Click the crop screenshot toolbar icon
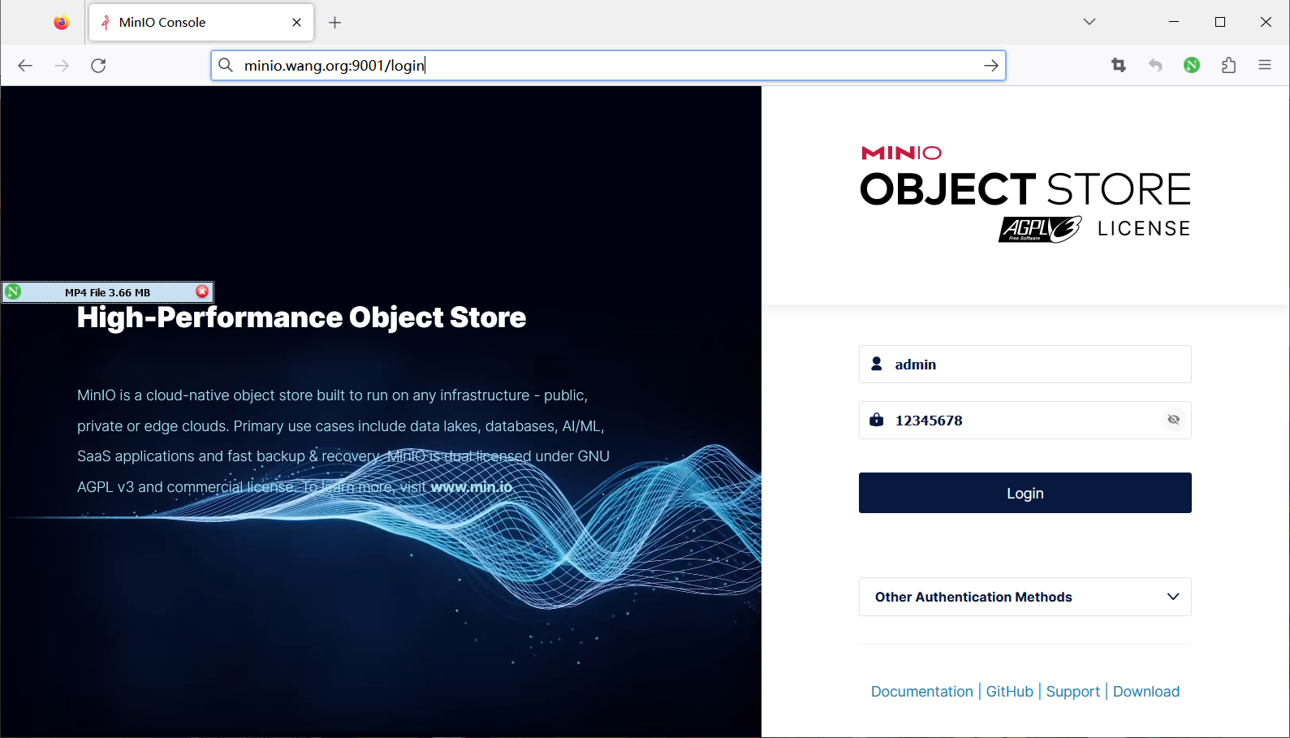The image size is (1290, 738). coord(1119,66)
